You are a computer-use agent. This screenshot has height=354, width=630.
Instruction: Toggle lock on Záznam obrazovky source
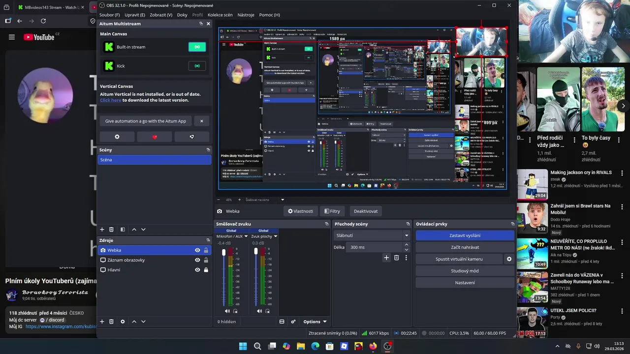[x=206, y=260]
